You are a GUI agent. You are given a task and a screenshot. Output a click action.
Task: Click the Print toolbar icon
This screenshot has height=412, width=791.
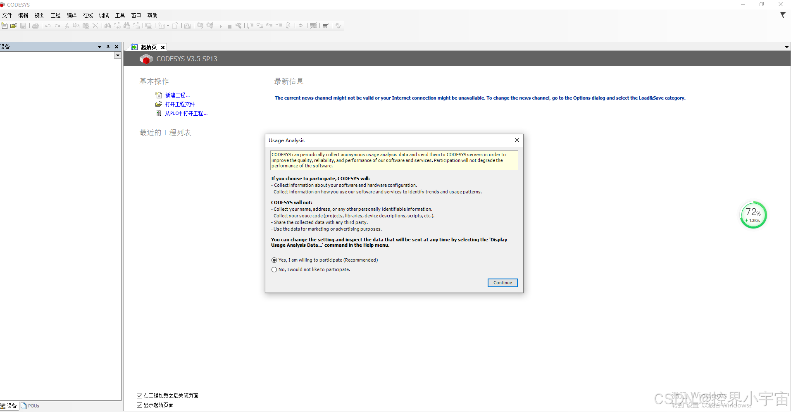(x=36, y=26)
